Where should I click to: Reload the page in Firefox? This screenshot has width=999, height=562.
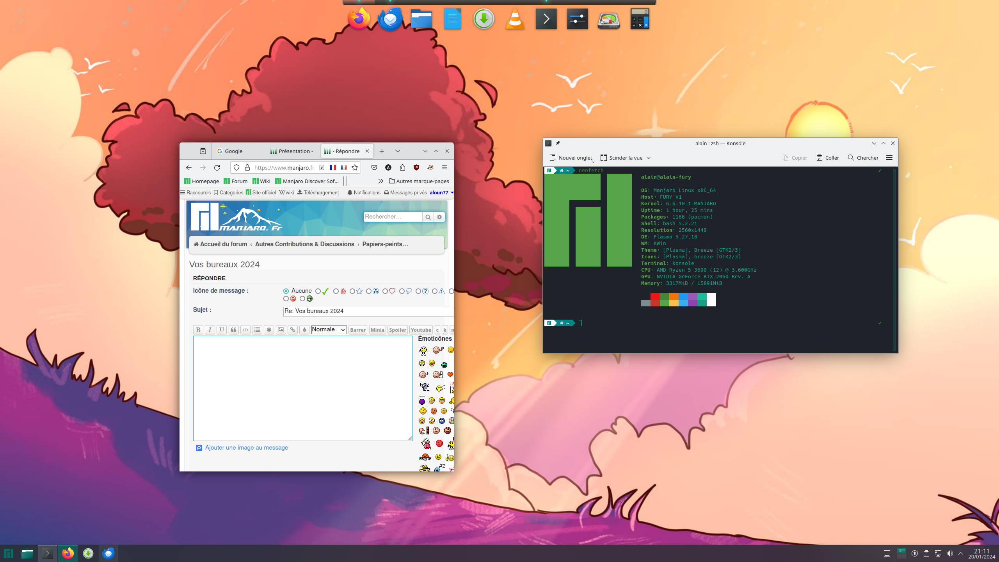[x=217, y=167]
